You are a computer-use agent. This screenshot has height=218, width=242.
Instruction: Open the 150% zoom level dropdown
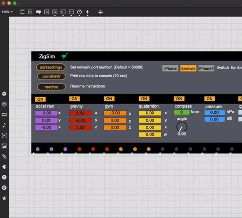pos(7,12)
